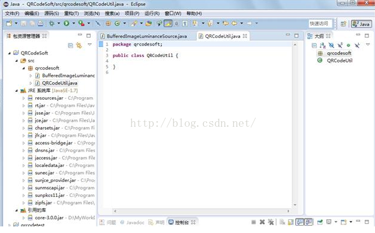Open Package Explorer view menu triangle

point(89,44)
